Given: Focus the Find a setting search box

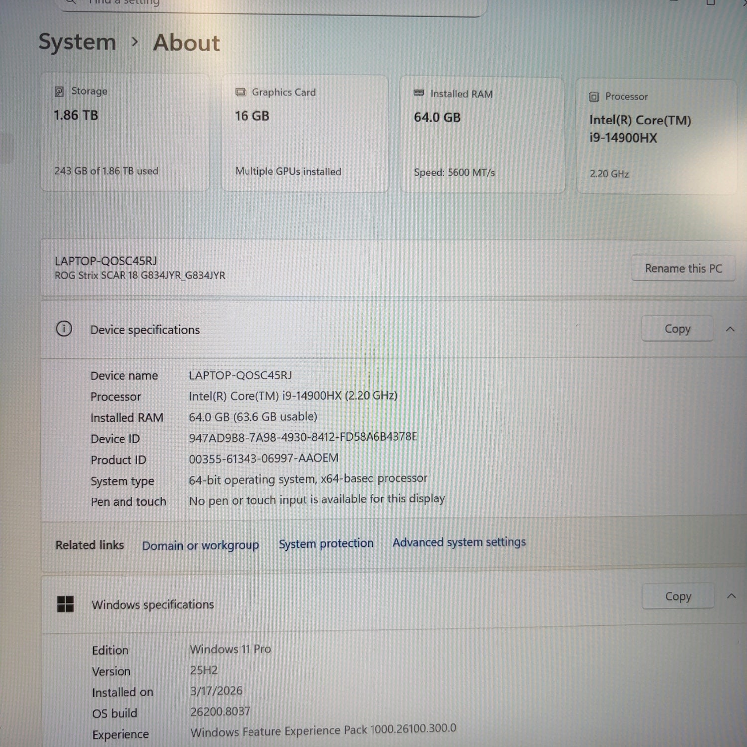Looking at the screenshot, I should coord(269,4).
